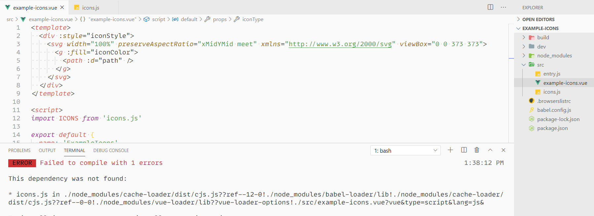Open the PROBLEMS panel tab
594x216 pixels.
pyautogui.click(x=19, y=150)
